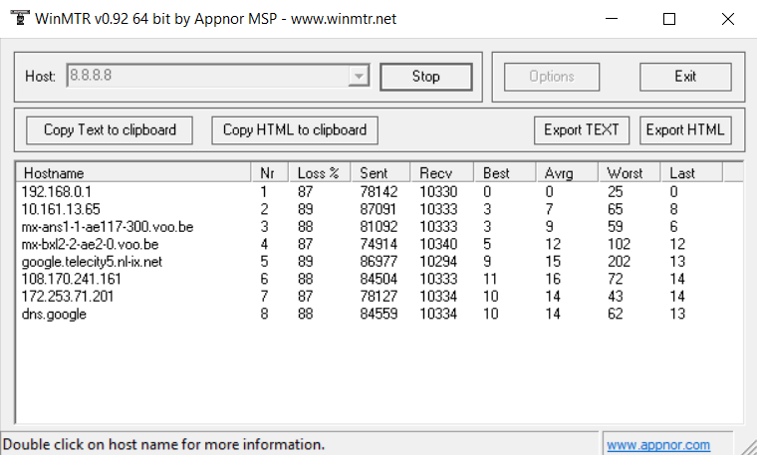Select hostname mx-ans1-1-ae117-300.voo.be
This screenshot has height=455, width=757.
108,227
